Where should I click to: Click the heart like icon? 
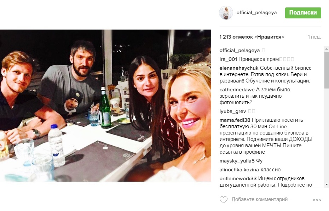tap(224, 199)
